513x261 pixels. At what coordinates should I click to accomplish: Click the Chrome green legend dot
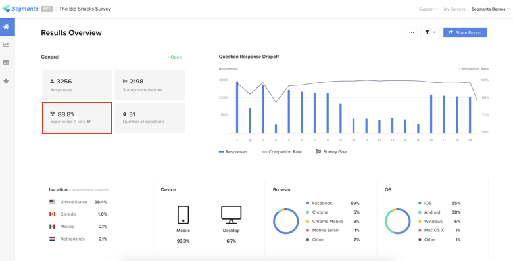[308, 212]
